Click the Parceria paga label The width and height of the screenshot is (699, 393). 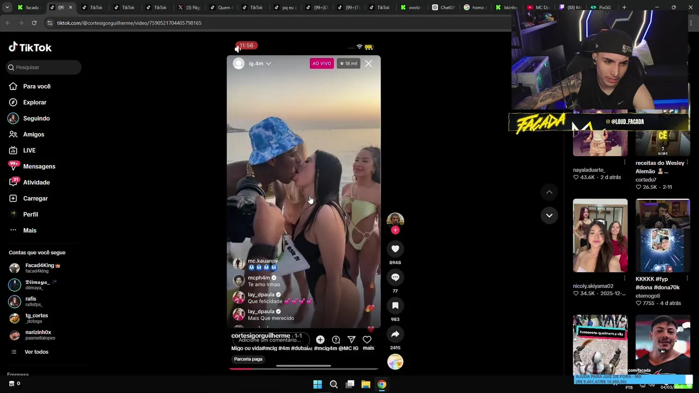[x=248, y=359]
